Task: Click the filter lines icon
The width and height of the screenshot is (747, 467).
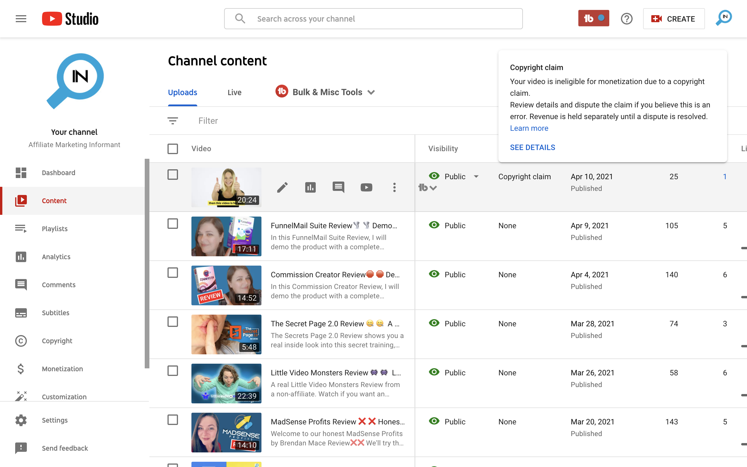Action: 172,121
